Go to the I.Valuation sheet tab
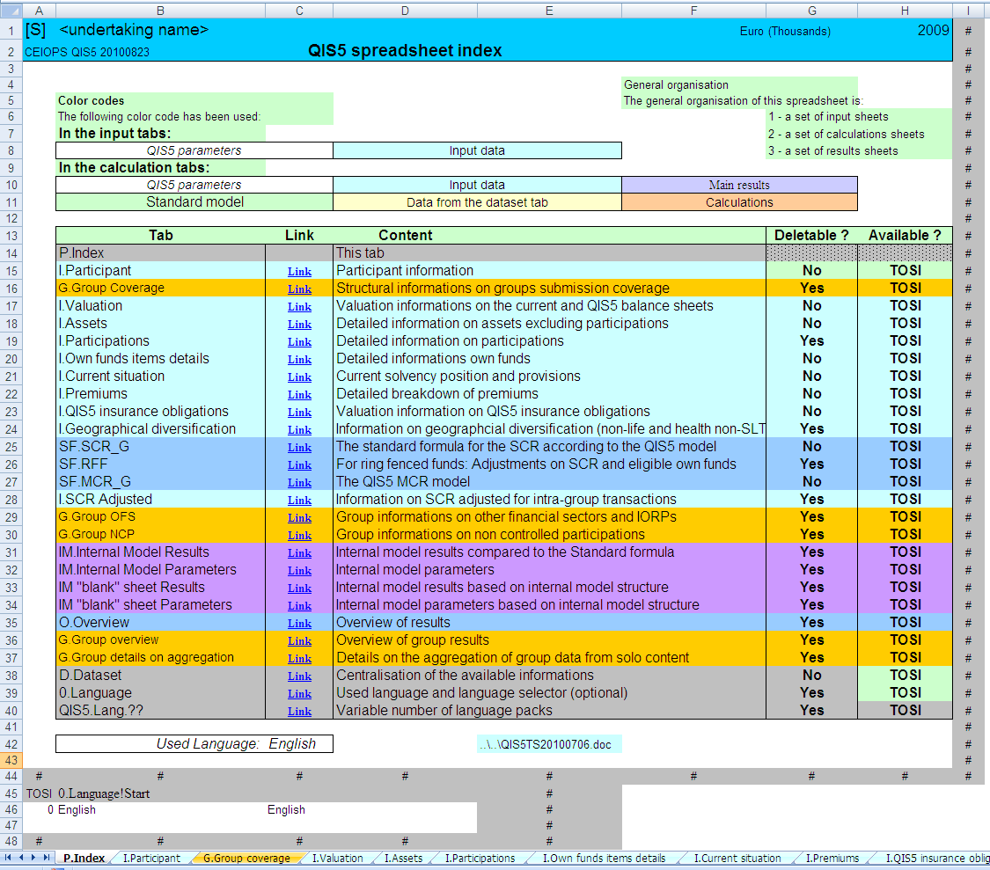 [x=337, y=858]
